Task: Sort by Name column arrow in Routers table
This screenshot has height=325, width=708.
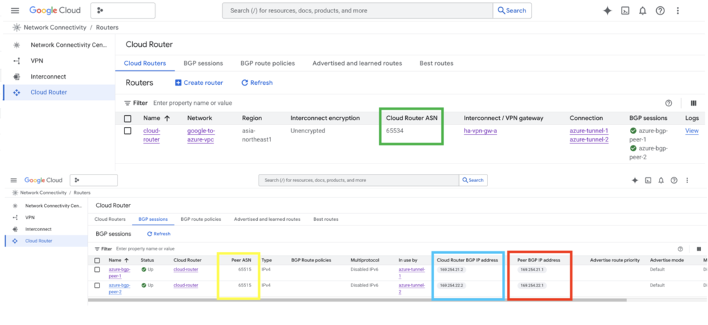Action: click(167, 118)
